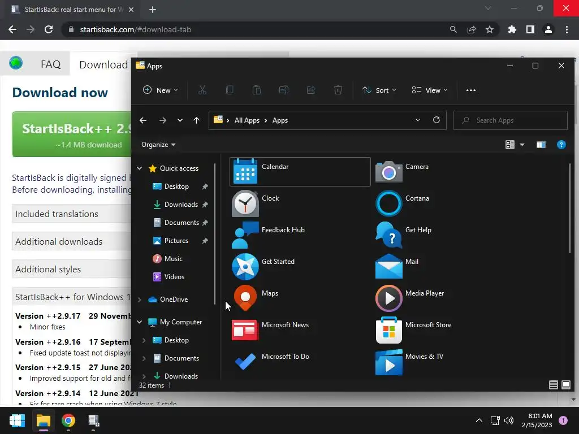Collapse the Quick access tree node
Viewport: 579px width, 434px height.
coord(139,168)
